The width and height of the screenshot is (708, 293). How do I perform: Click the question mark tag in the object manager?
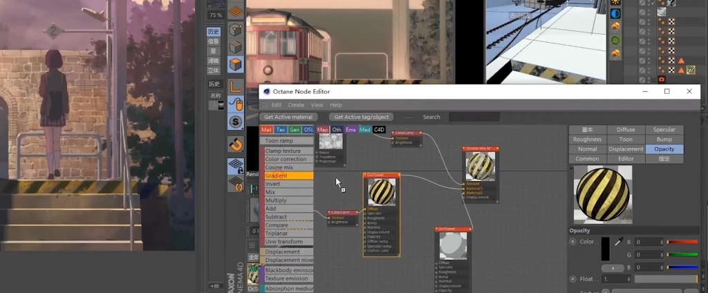(x=672, y=3)
